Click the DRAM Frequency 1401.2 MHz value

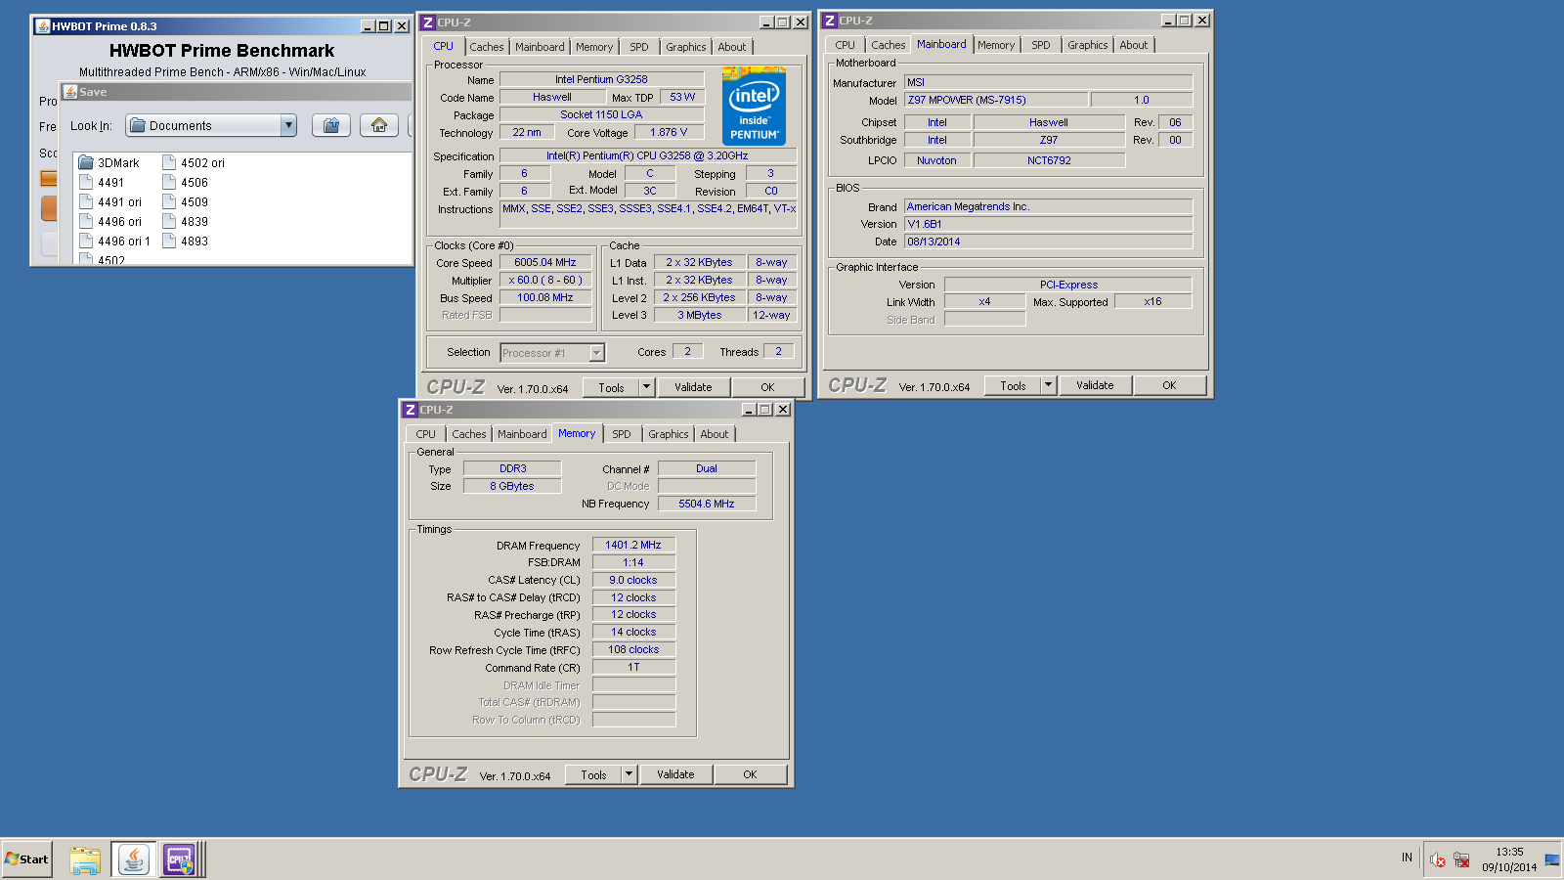[633, 546]
